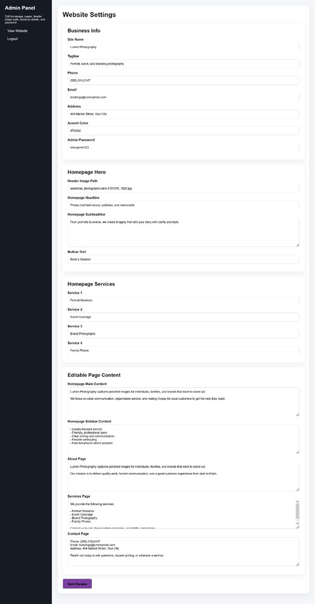Viewport: 315px width, 604px height.
Task: Click the Logout link in the sidebar
Action: 12,39
